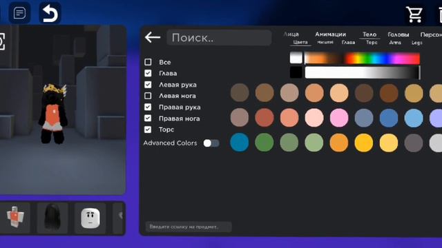442x248 pixels.
Task: Open the Глава sub-tab
Action: pos(348,42)
